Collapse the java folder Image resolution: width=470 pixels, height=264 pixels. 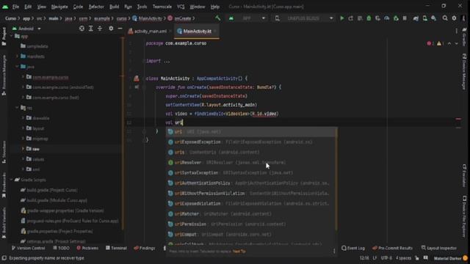click(x=17, y=67)
